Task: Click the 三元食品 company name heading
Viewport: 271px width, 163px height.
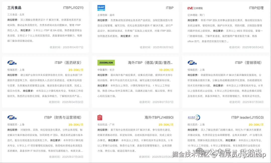Action: pos(14,8)
